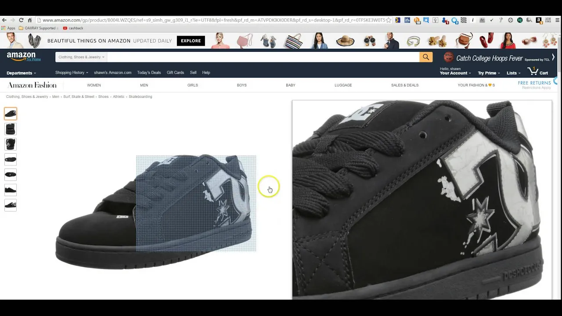Select the third shoe thumbnail

(11, 144)
